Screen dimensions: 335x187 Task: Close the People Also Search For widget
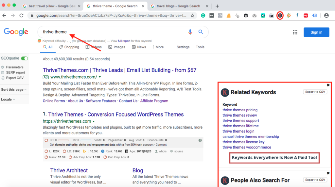[328, 173]
